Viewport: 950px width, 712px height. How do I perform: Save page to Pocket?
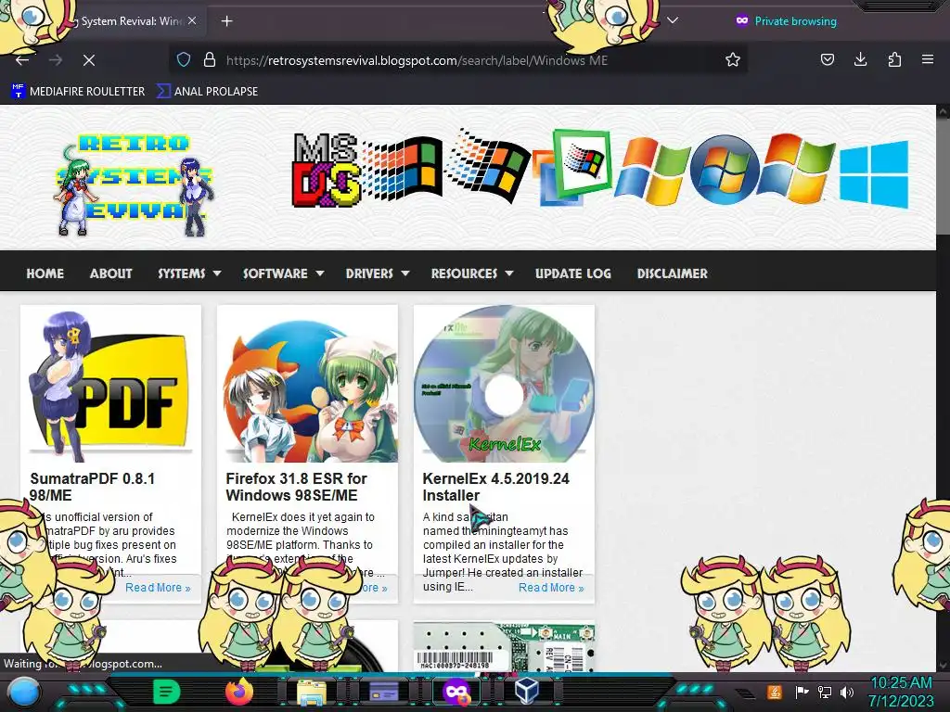tap(827, 59)
